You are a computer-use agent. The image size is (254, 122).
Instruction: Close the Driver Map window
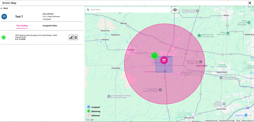point(250,3)
